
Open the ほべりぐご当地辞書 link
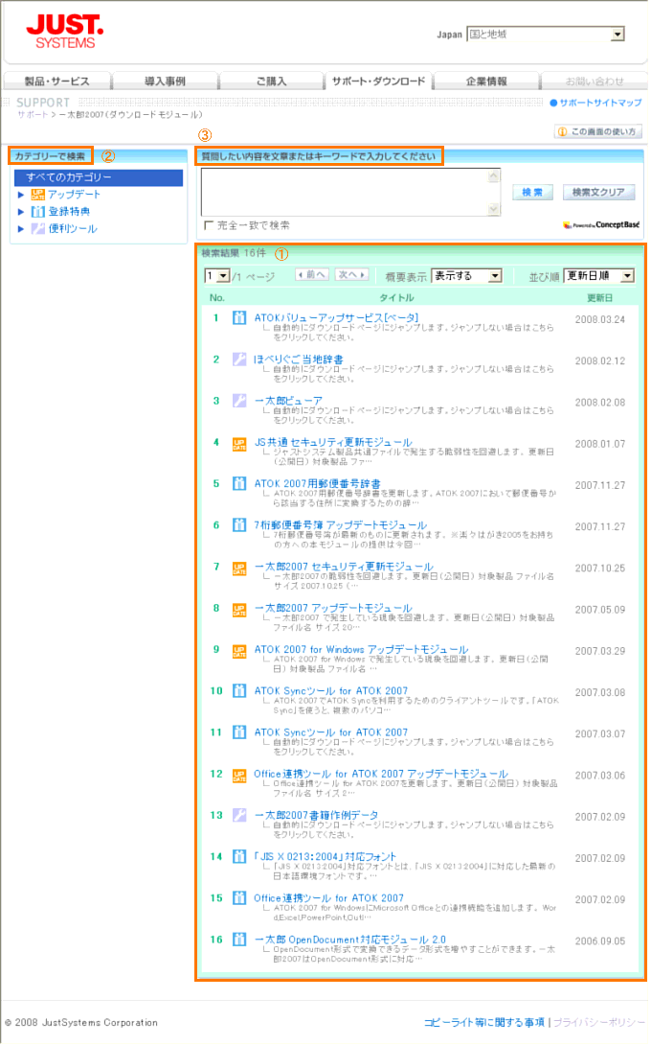pos(299,360)
